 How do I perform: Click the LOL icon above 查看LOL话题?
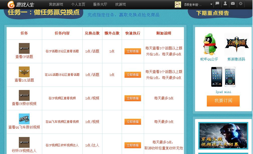pos(24,72)
